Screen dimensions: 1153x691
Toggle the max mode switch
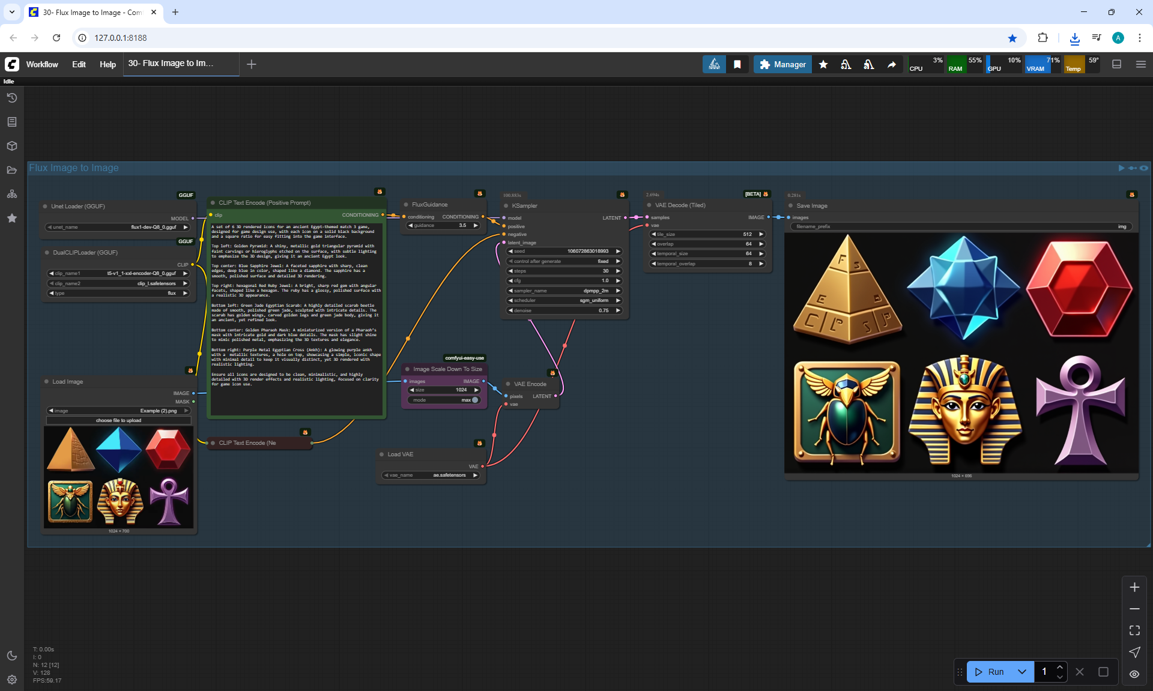474,400
